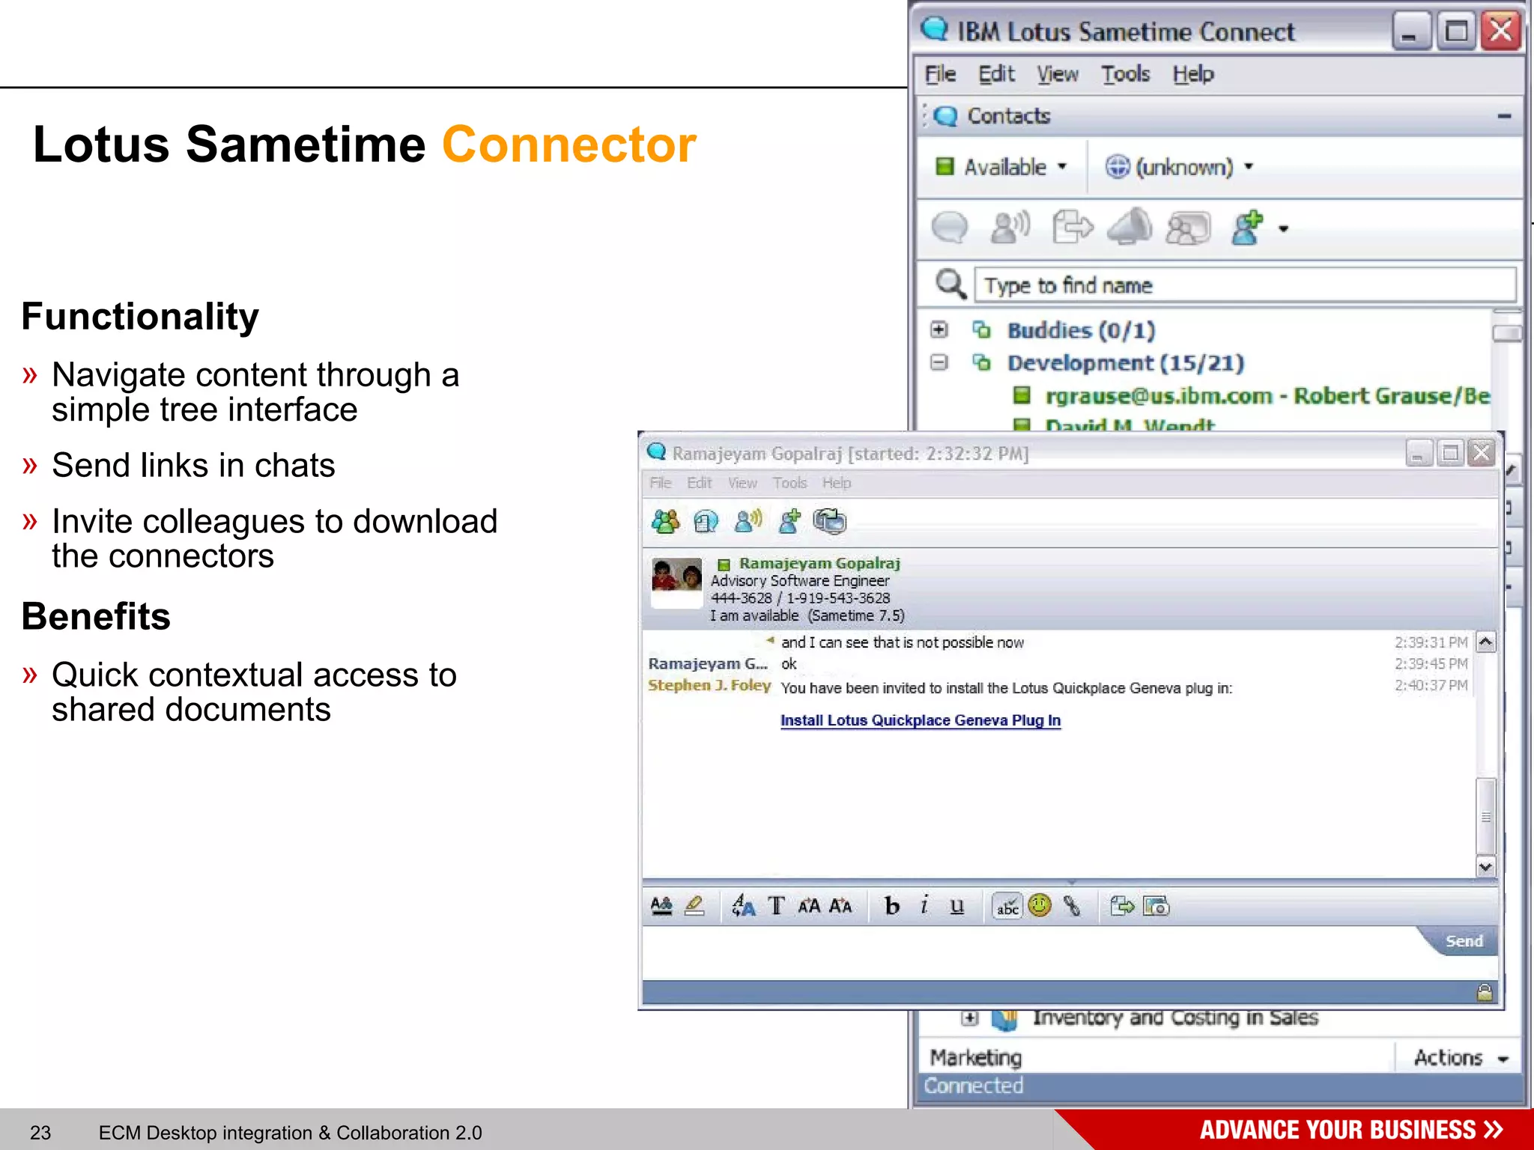
Task: Select the Development (15/21) group label
Action: (x=1125, y=363)
